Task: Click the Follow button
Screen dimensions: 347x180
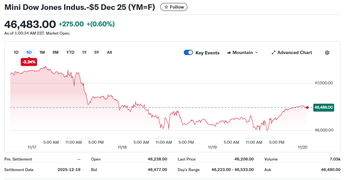Action: (x=174, y=7)
